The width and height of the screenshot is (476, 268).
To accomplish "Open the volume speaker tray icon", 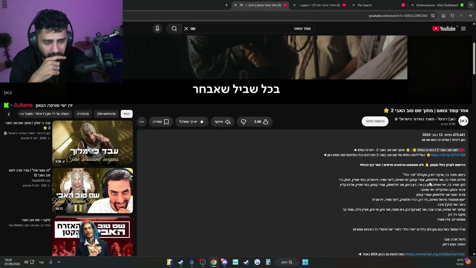I will pos(26,262).
